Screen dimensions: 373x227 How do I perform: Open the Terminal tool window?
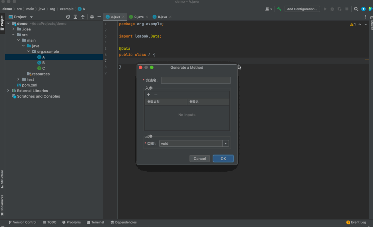click(x=95, y=222)
